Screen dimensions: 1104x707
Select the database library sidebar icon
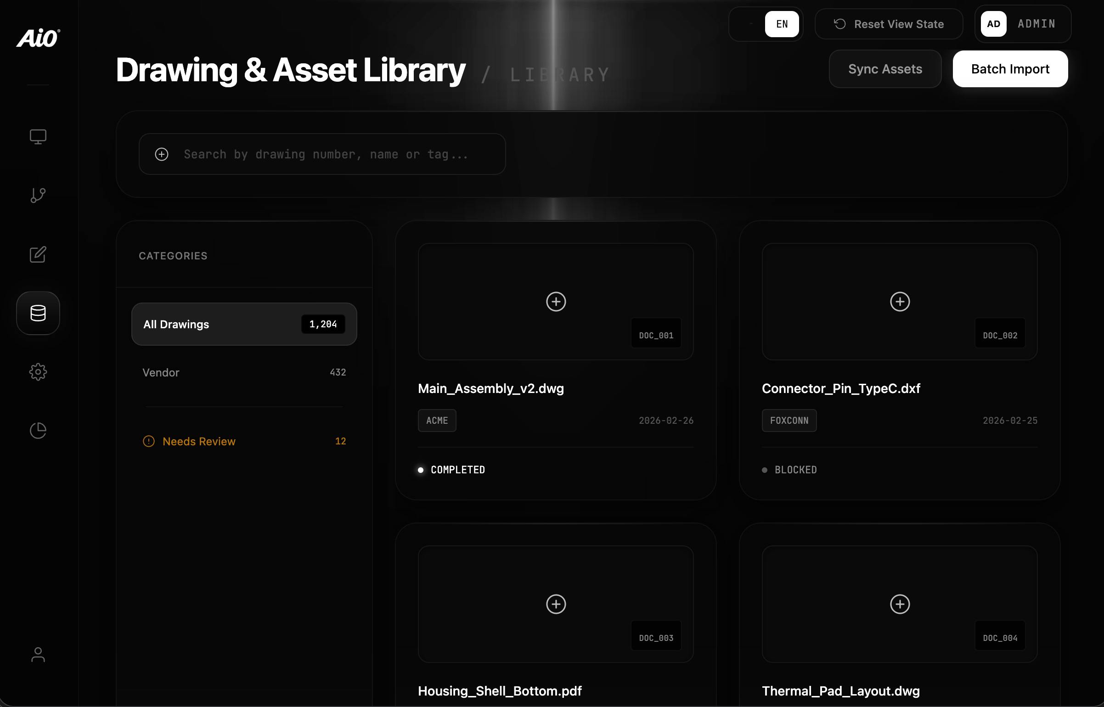coord(38,313)
